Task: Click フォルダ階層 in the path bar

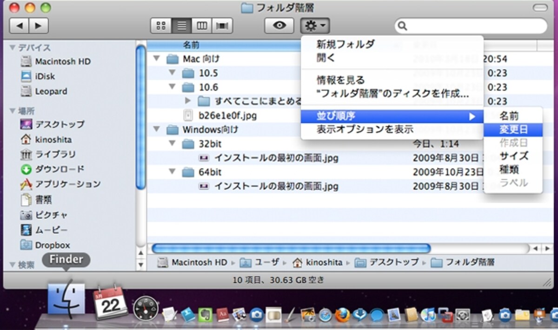Action: [463, 262]
